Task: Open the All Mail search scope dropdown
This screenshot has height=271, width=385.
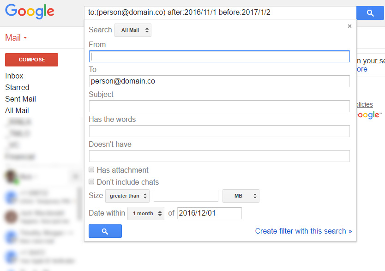Action: tap(132, 30)
